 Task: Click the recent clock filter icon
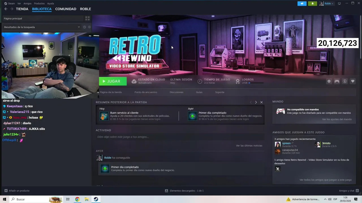[x=84, y=27]
